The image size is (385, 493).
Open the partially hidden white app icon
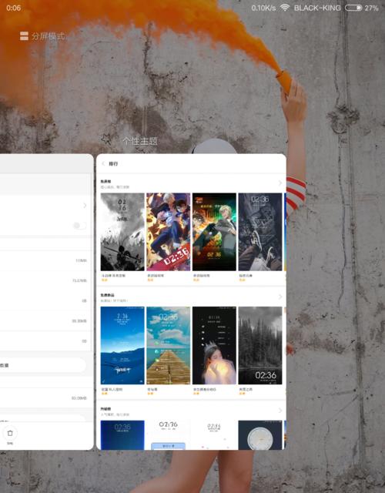tap(214, 146)
